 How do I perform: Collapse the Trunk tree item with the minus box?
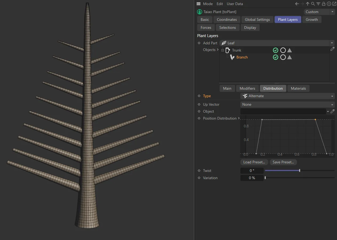pyautogui.click(x=223, y=50)
